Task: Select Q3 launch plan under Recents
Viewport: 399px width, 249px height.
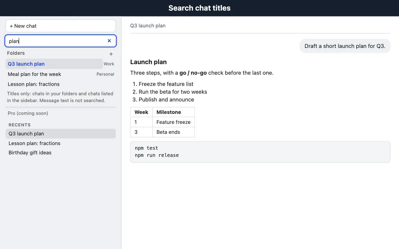Action: (60, 134)
